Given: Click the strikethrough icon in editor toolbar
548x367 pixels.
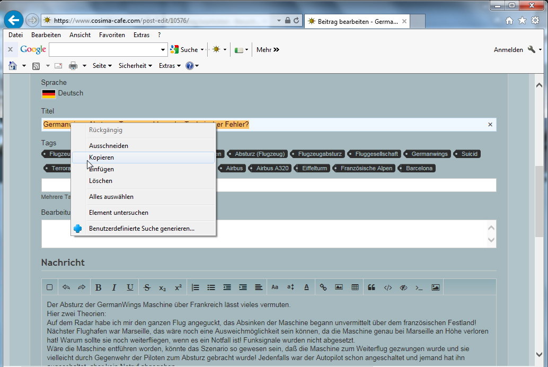Looking at the screenshot, I should pos(147,287).
